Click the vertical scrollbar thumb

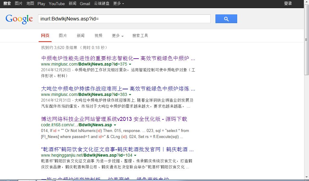(307, 40)
